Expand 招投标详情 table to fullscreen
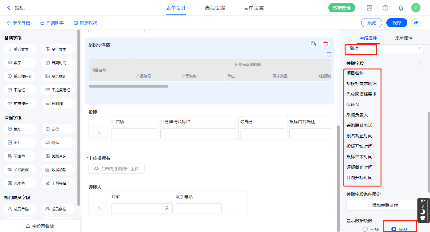The width and height of the screenshot is (430, 232). click(x=329, y=54)
